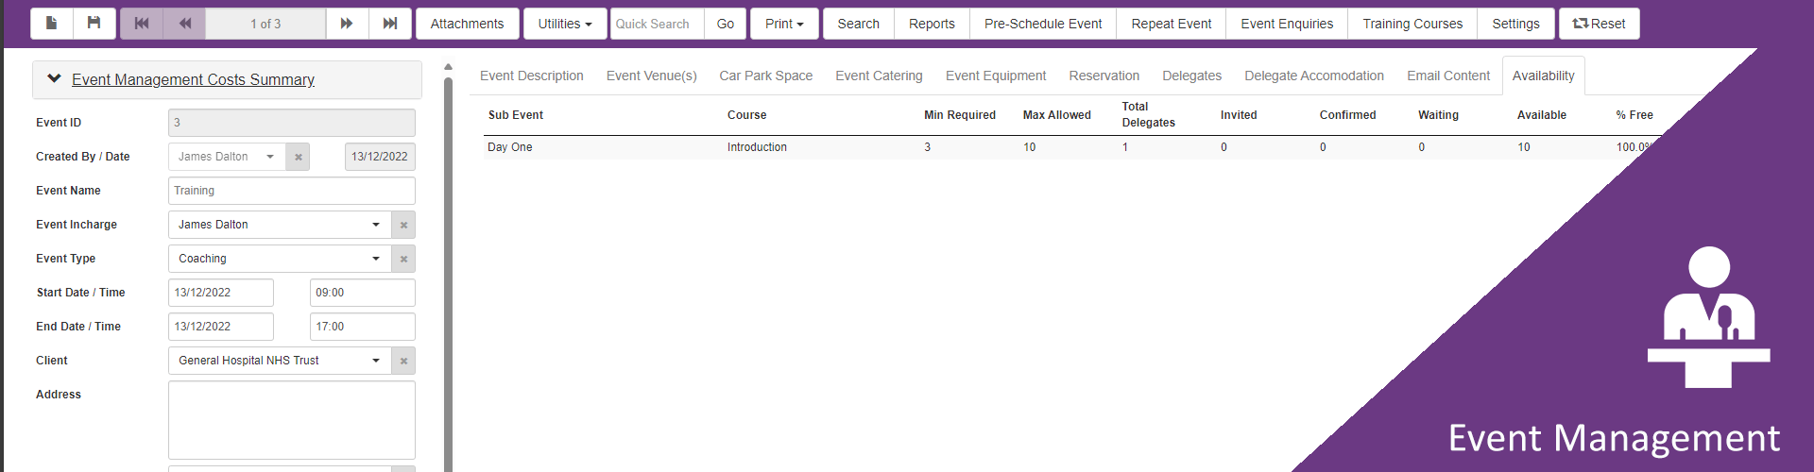This screenshot has width=1814, height=472.
Task: Clear the Client selection
Action: coord(403,361)
